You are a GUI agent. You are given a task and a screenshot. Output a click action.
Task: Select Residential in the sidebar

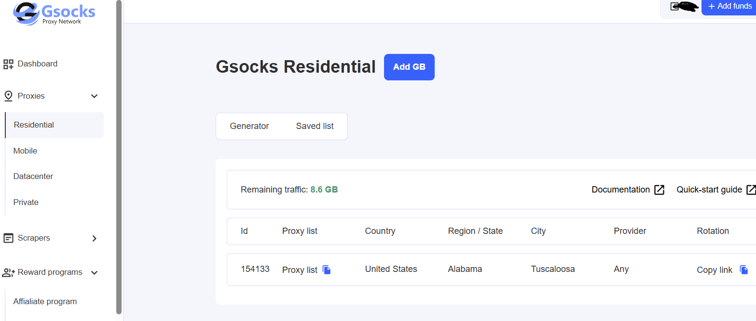55,125
